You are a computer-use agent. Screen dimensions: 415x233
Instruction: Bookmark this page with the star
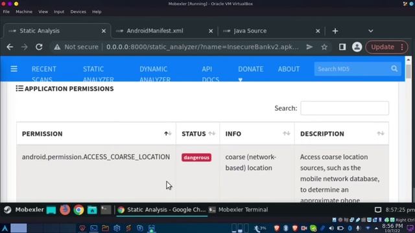tap(324, 47)
